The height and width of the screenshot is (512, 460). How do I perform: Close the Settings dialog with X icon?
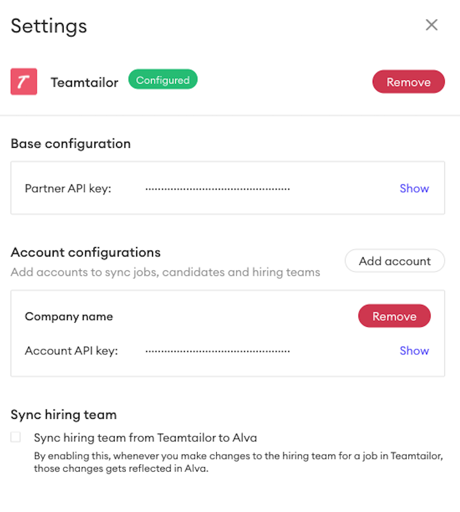click(x=432, y=25)
